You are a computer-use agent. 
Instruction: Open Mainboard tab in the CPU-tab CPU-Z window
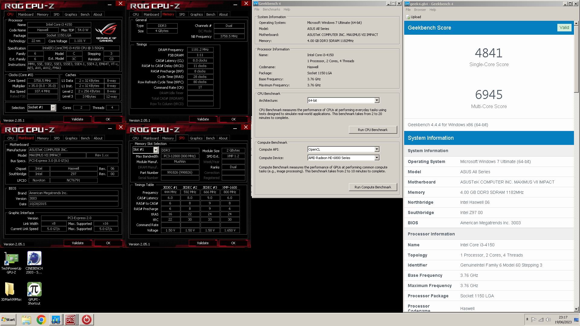(x=26, y=14)
